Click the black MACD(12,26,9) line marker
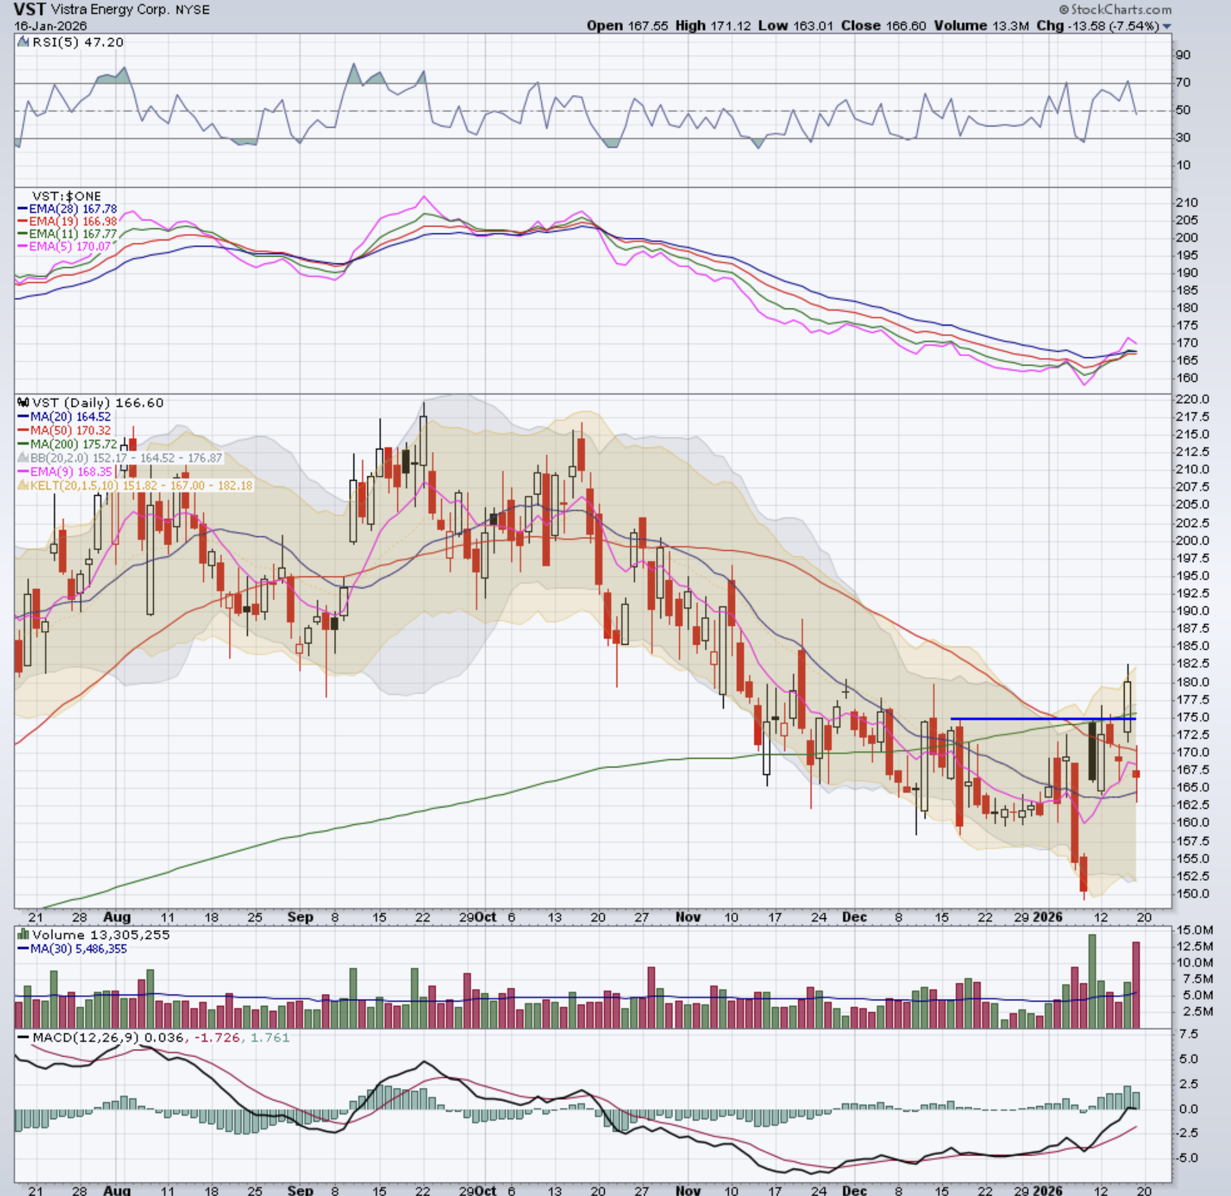The image size is (1231, 1196). tap(23, 1037)
